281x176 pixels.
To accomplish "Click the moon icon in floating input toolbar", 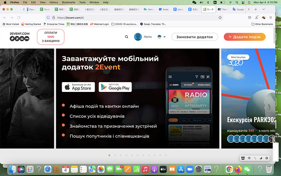I will (x=261, y=158).
